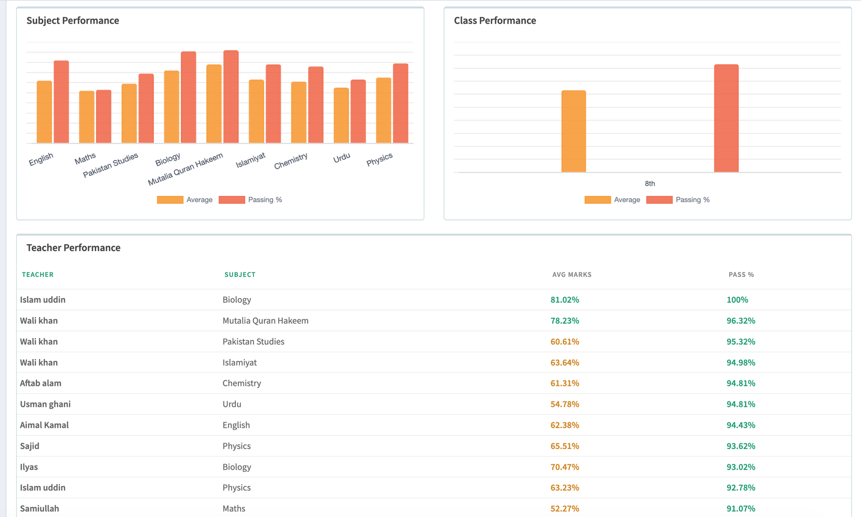Click the 8th class Passing % bar
861x517 pixels.
pyautogui.click(x=726, y=118)
